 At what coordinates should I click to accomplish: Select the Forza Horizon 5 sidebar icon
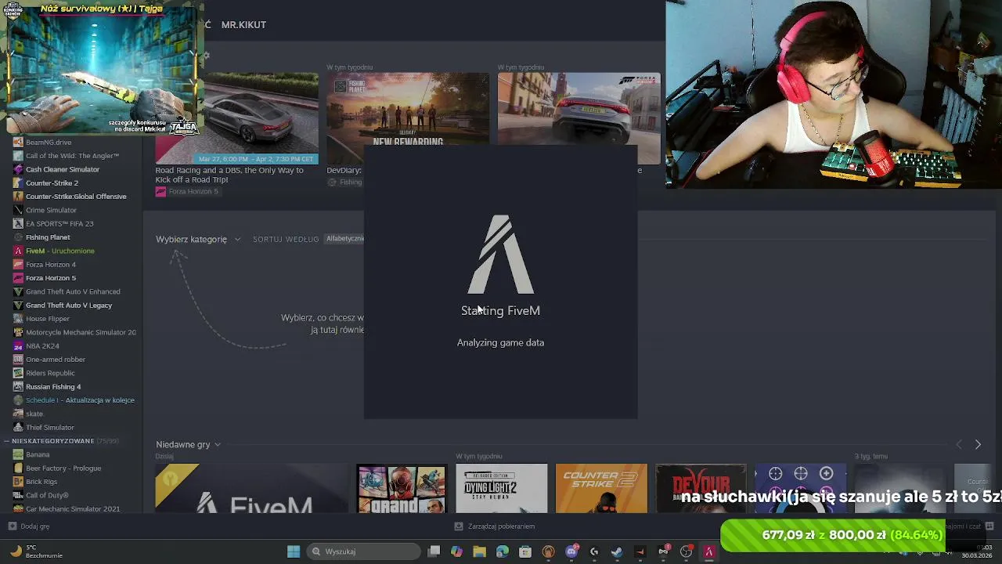(x=18, y=278)
